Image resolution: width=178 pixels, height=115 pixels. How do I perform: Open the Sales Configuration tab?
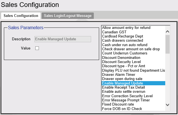(x=21, y=16)
